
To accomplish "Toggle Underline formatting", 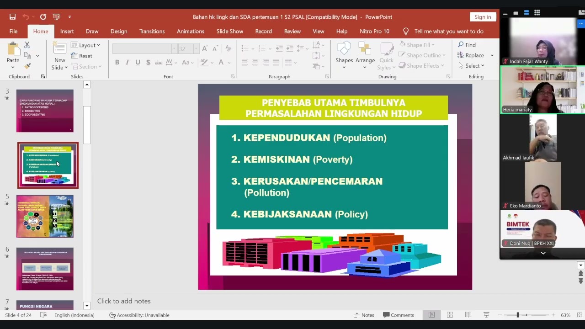I will 138,63.
